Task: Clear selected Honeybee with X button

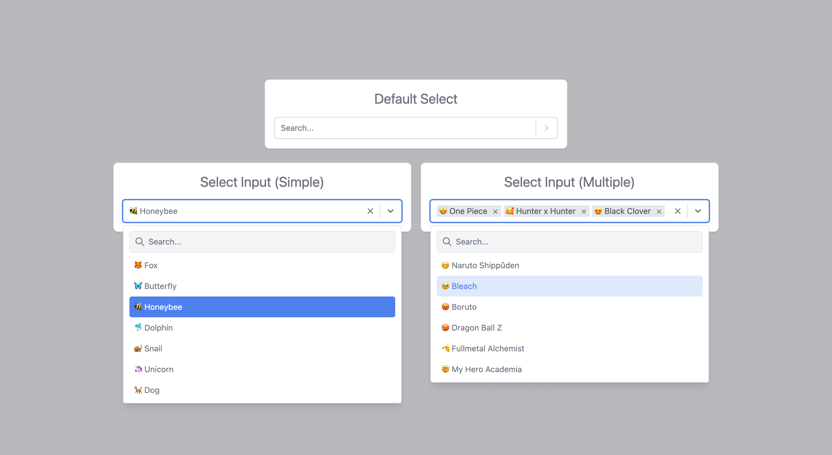Action: click(370, 211)
